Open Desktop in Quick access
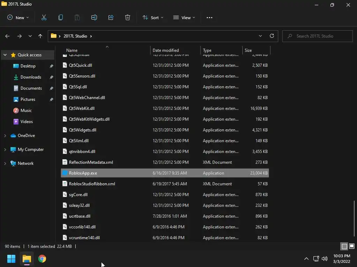357x267 pixels. pos(28,66)
